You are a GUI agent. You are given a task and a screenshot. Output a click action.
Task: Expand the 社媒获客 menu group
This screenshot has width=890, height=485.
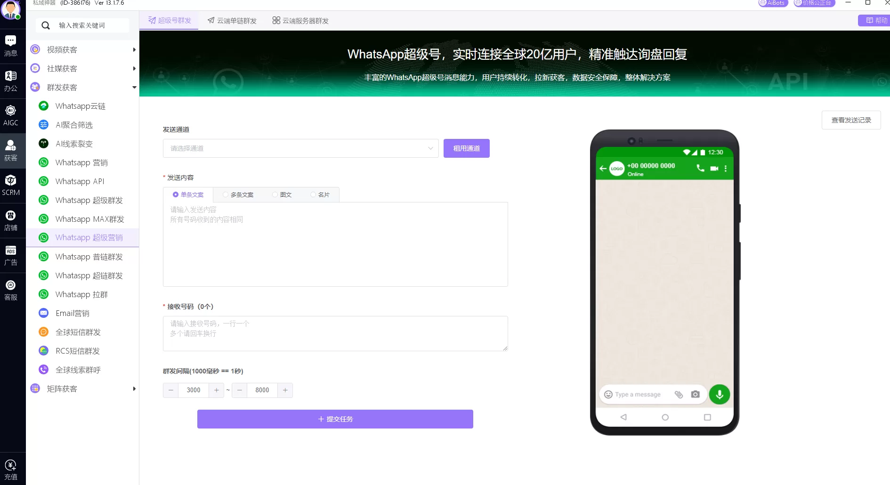click(x=83, y=68)
